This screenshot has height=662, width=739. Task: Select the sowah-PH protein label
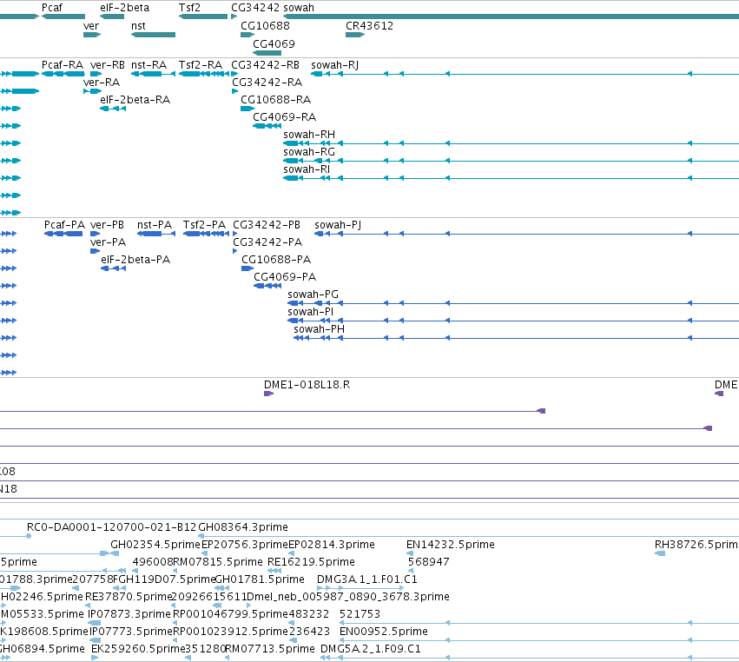(319, 329)
